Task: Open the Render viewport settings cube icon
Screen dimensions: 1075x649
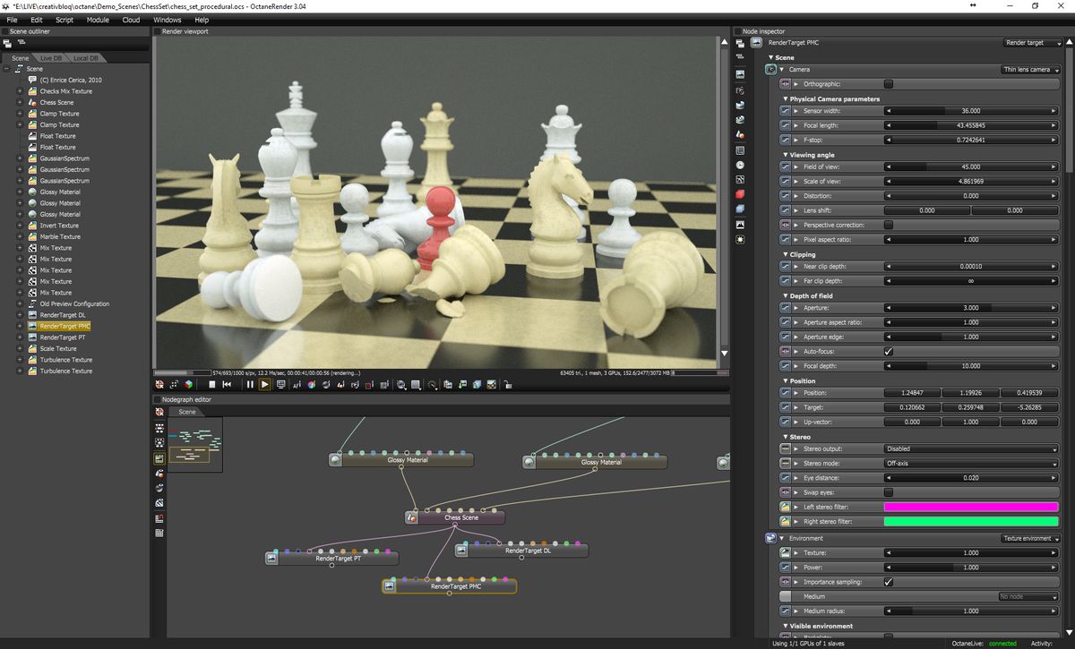Action: 187,385
